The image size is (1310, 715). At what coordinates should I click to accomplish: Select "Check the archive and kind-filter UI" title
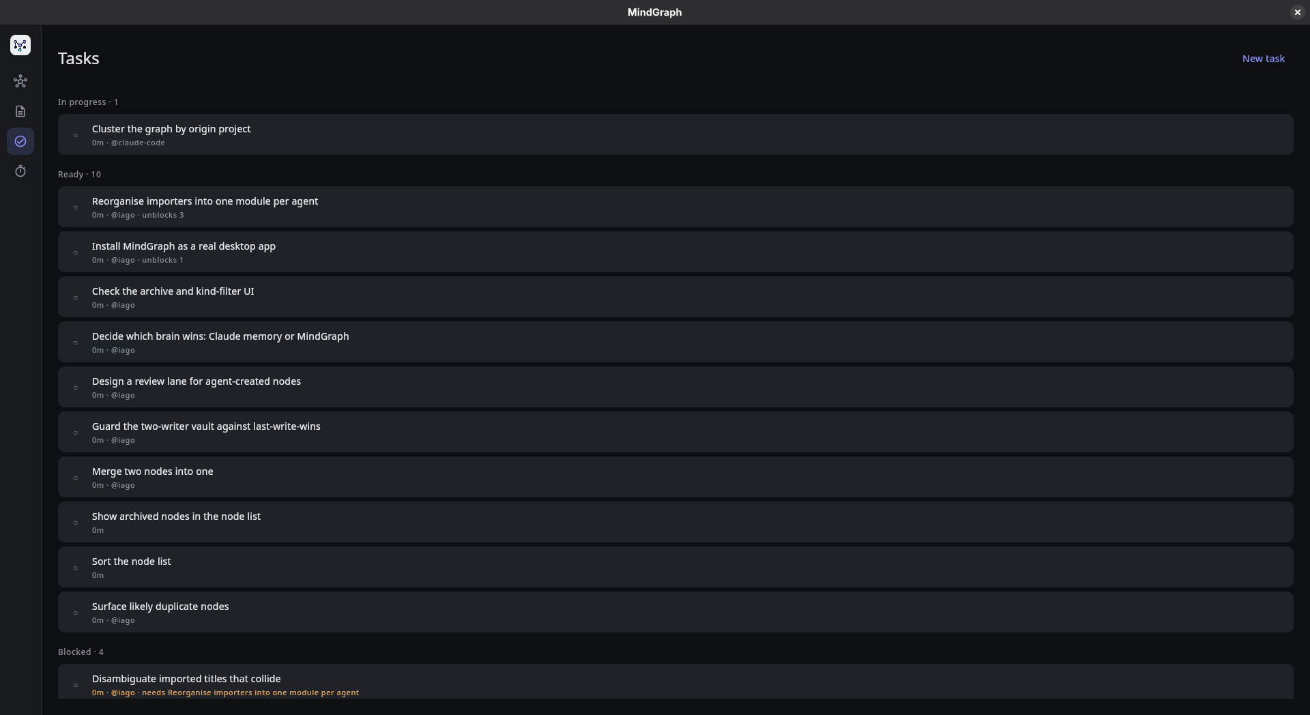point(173,291)
